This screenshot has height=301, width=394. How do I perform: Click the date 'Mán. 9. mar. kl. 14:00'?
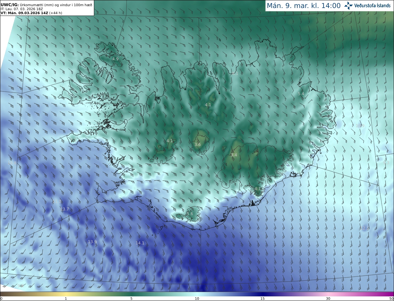[x=304, y=6]
